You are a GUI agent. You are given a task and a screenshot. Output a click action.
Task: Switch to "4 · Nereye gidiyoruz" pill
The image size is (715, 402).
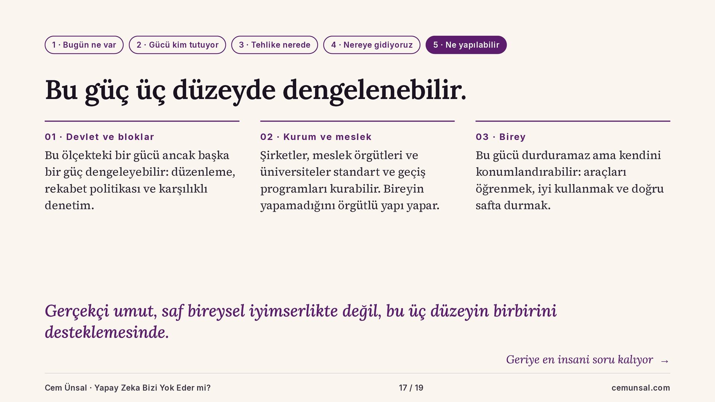point(372,45)
